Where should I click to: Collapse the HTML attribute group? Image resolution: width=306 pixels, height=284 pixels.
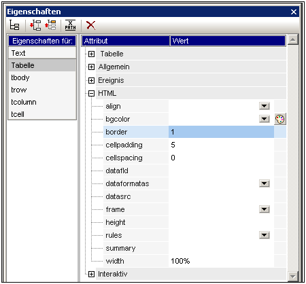pos(91,93)
